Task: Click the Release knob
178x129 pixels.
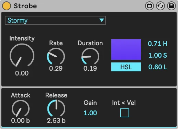Action: click(56, 108)
